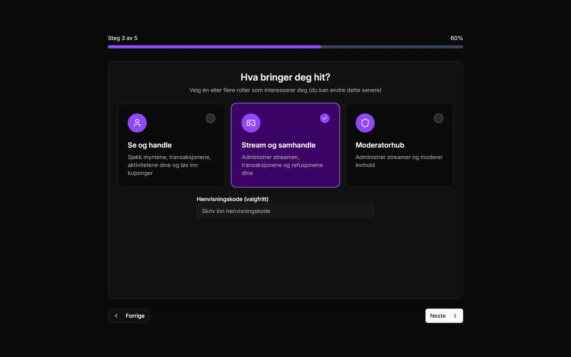This screenshot has height=357, width=571.
Task: Click the Moderatorhub card title
Action: (x=380, y=145)
